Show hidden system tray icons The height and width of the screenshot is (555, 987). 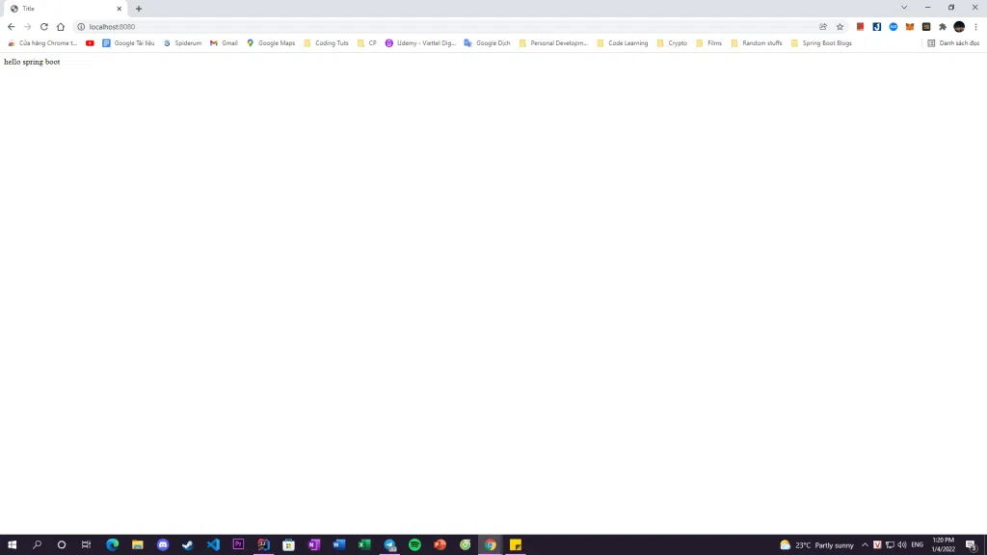(x=865, y=545)
